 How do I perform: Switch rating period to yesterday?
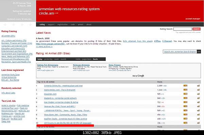point(48,59)
